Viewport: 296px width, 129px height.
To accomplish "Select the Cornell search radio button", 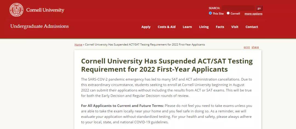I will click(x=228, y=13).
